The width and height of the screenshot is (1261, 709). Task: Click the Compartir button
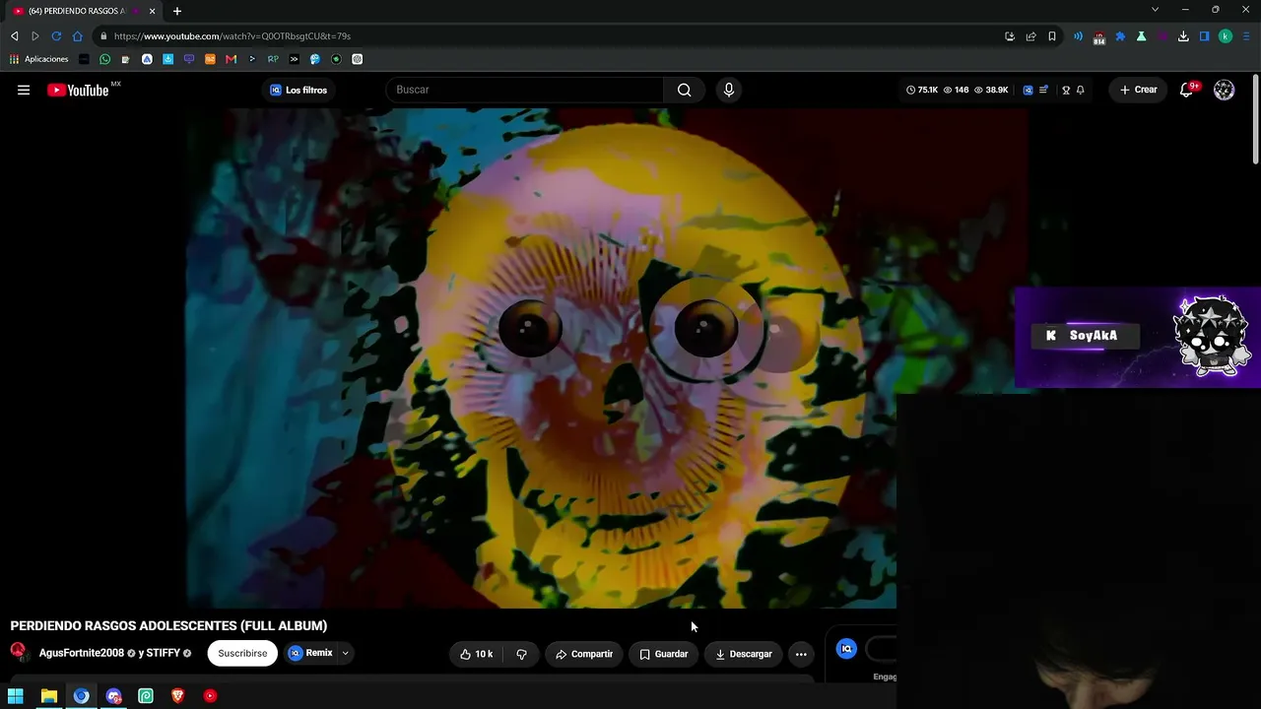coord(584,654)
